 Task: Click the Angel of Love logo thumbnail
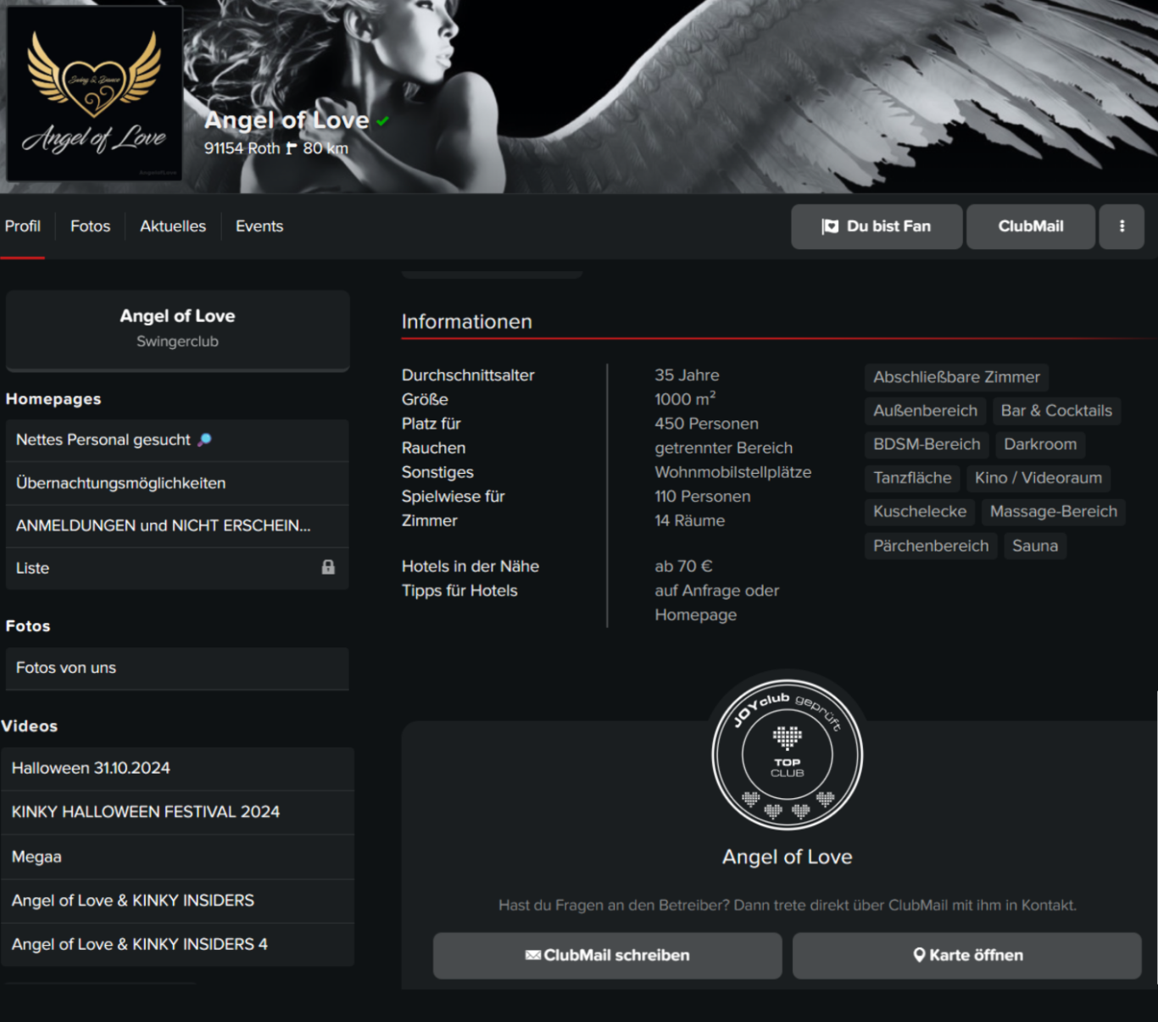(94, 93)
